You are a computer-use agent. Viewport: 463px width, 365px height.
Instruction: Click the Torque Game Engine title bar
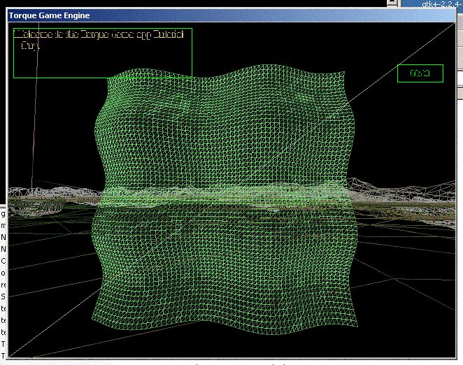pos(210,15)
